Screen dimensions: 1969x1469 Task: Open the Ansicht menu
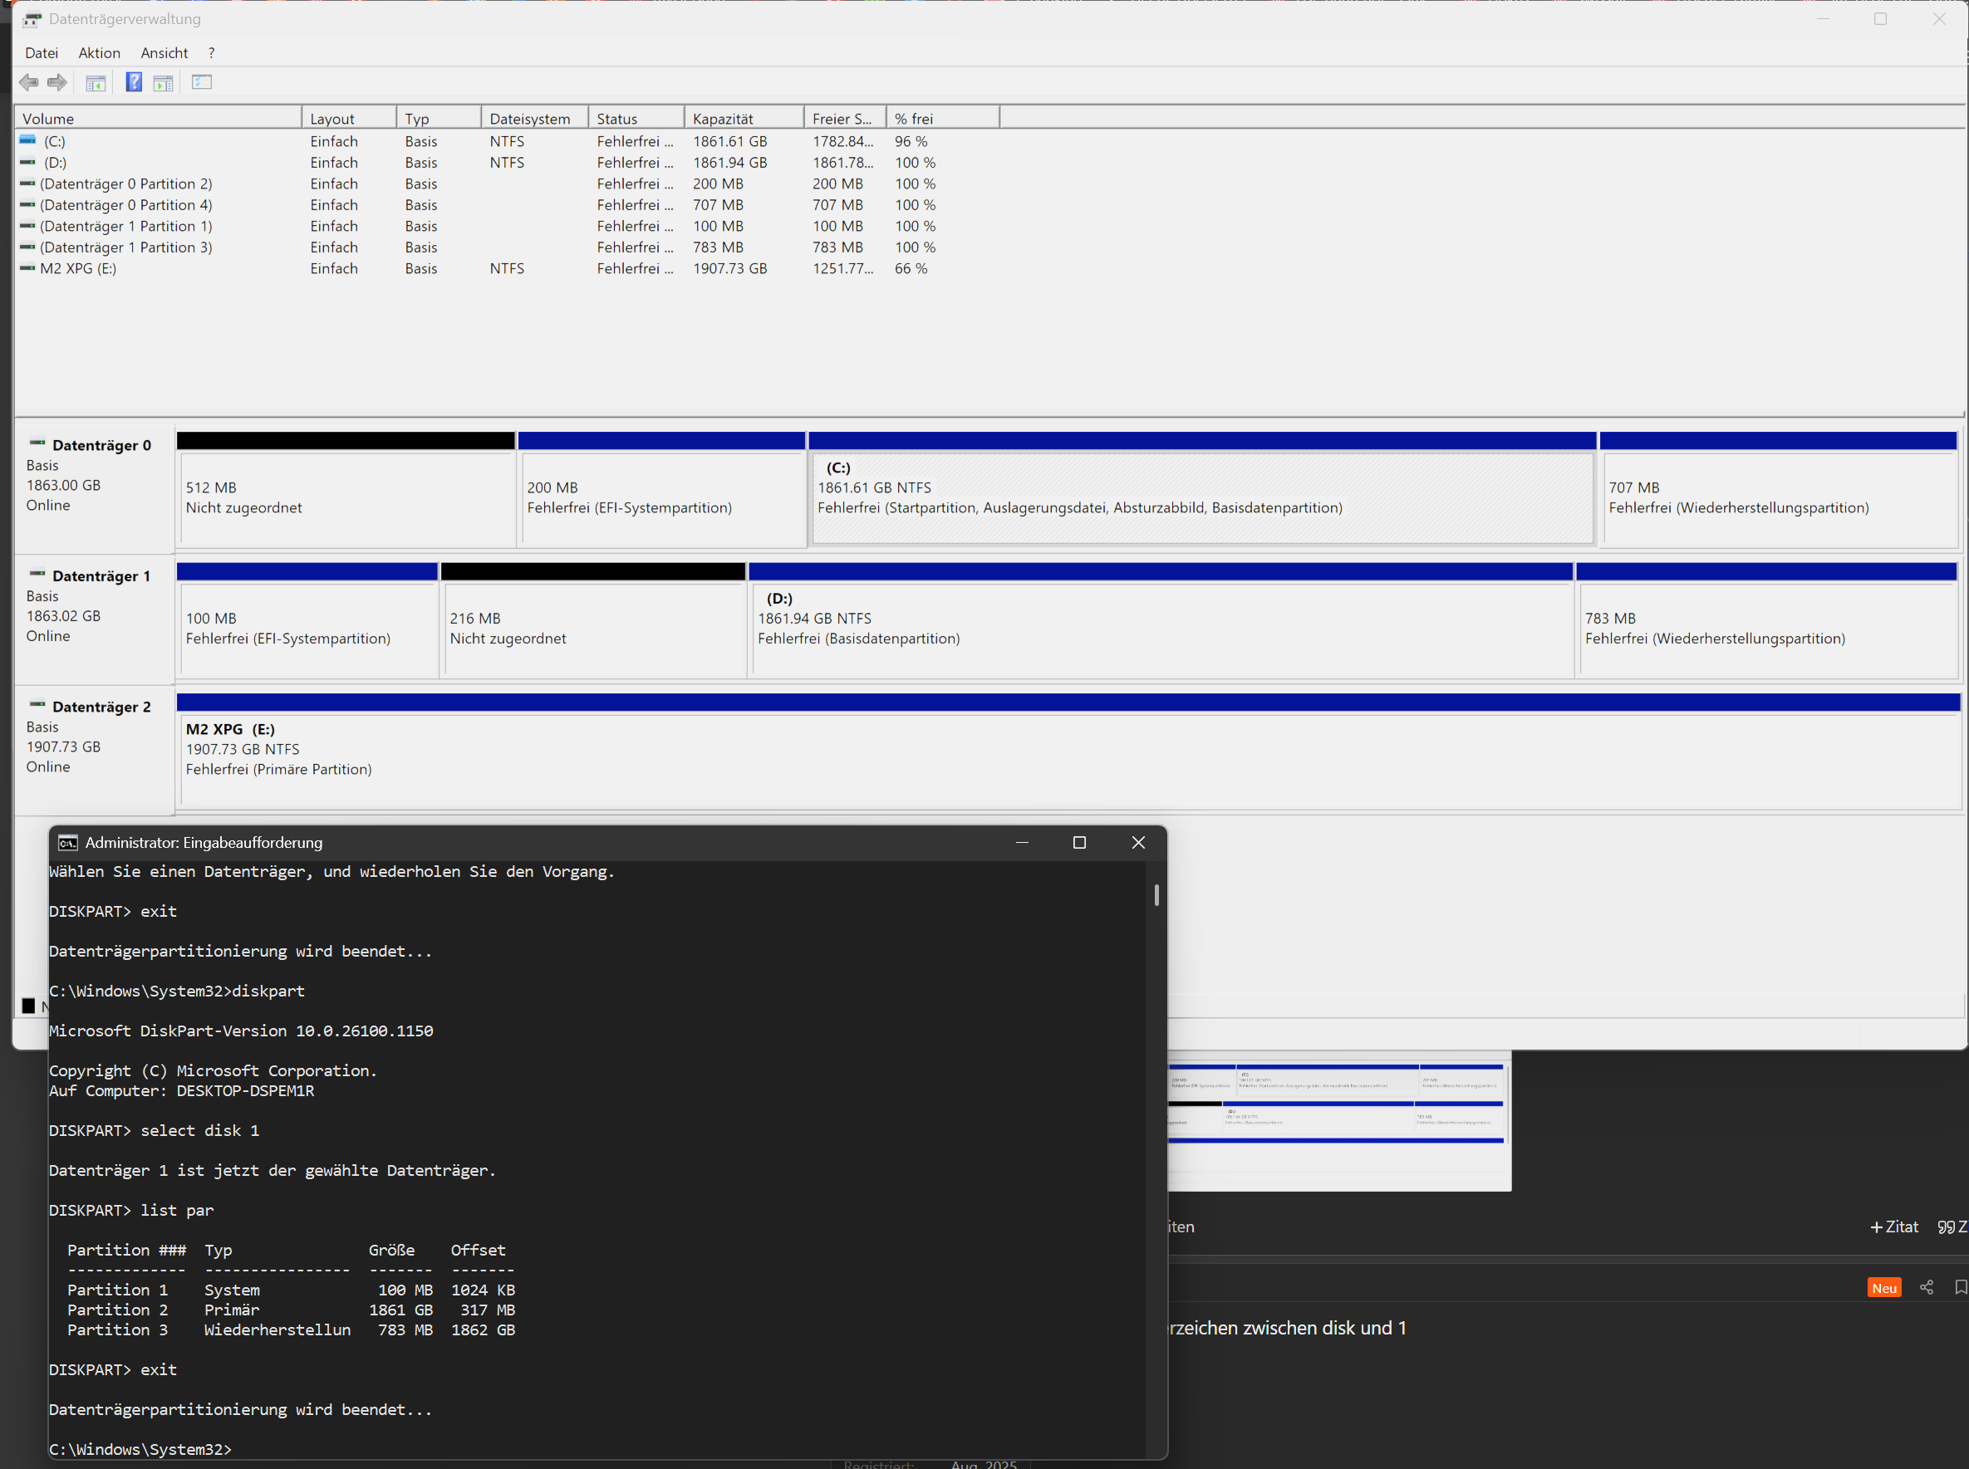[x=164, y=53]
